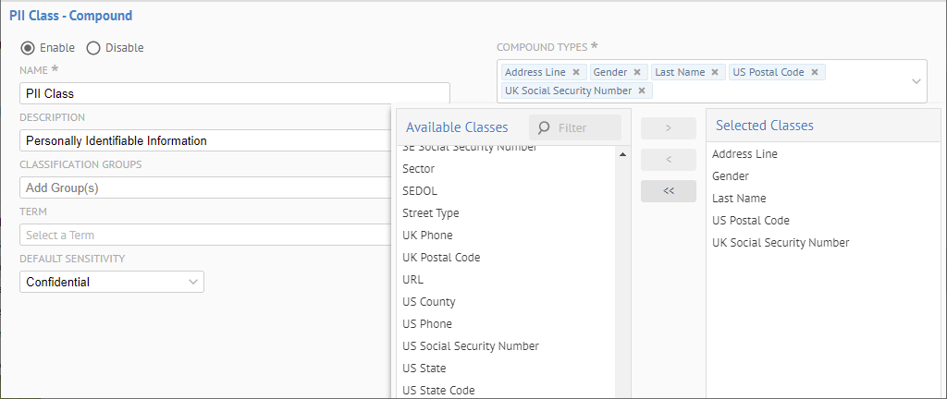Click the Add Group(s) field
Screen dimensions: 947x399
tap(203, 187)
